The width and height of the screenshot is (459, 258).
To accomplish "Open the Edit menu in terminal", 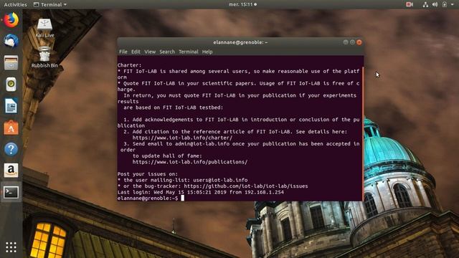I will click(136, 52).
